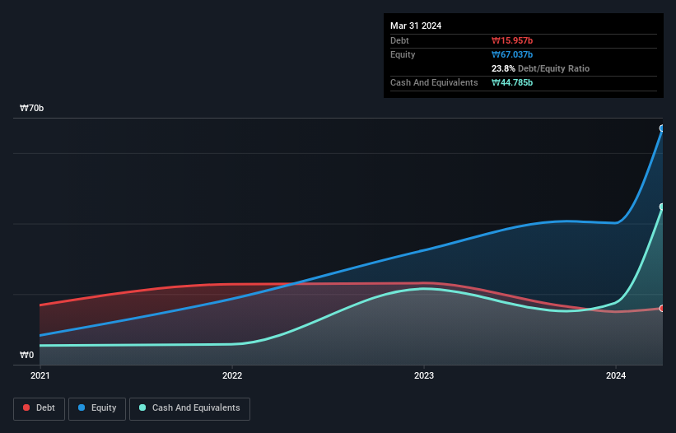676x433 pixels.
Task: Toggle the Debt legend button
Action: pyautogui.click(x=40, y=408)
